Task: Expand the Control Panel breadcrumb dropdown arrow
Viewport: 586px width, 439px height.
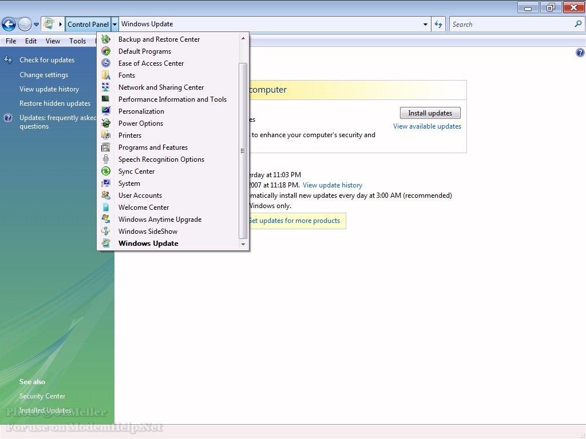Action: (x=114, y=24)
